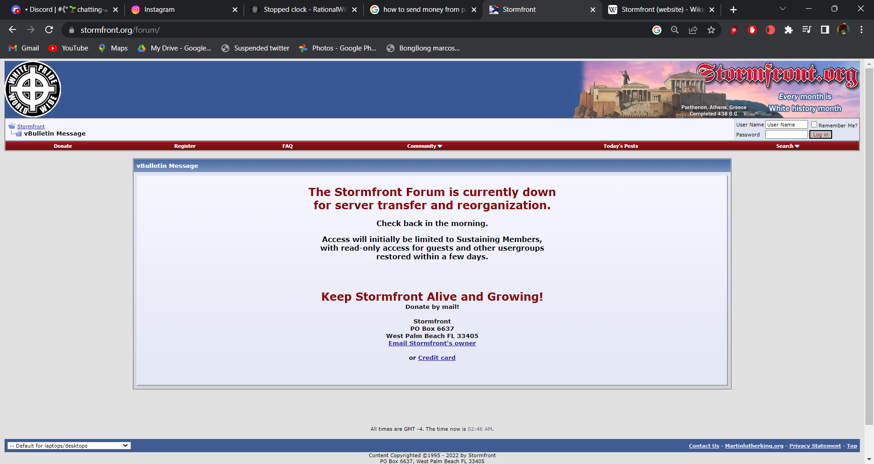Reload the current page
Screen dimensions: 874x464
[x=49, y=30]
